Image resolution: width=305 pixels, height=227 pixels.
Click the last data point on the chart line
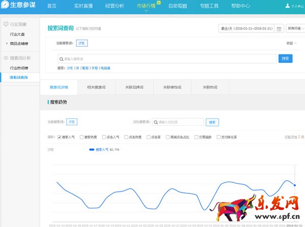(x=295, y=185)
